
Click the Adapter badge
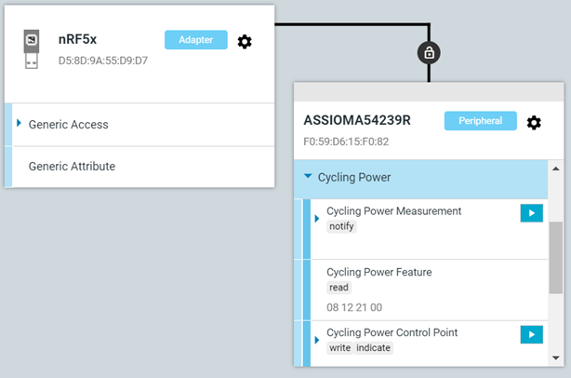[x=196, y=39]
